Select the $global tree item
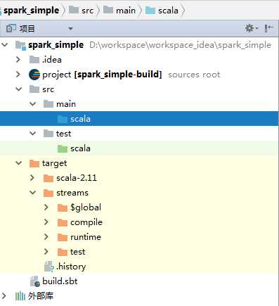 tap(86, 208)
